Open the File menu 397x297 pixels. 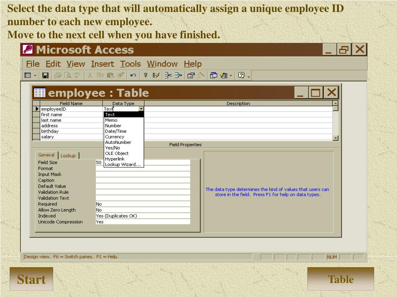(x=33, y=64)
